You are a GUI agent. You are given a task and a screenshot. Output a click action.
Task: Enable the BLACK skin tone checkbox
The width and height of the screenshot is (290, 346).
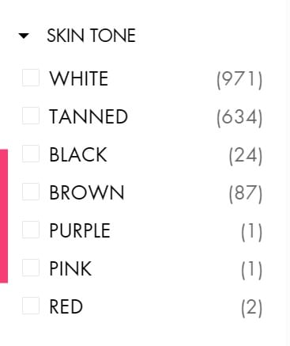[31, 154]
